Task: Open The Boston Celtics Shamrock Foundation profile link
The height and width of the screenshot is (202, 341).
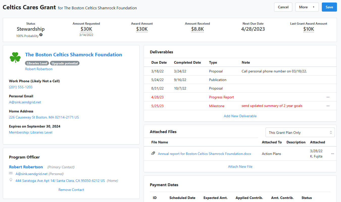Action: click(73, 55)
